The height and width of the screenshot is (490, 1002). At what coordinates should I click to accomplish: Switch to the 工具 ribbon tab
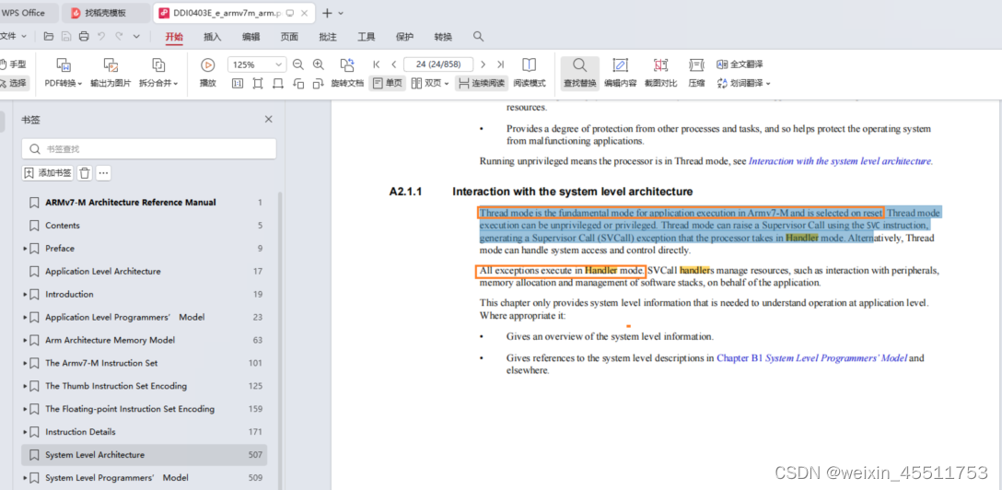(367, 37)
